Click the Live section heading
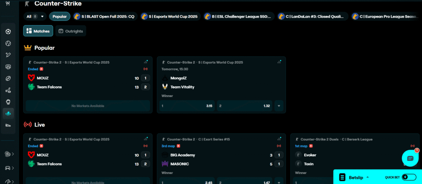 pyautogui.click(x=40, y=125)
